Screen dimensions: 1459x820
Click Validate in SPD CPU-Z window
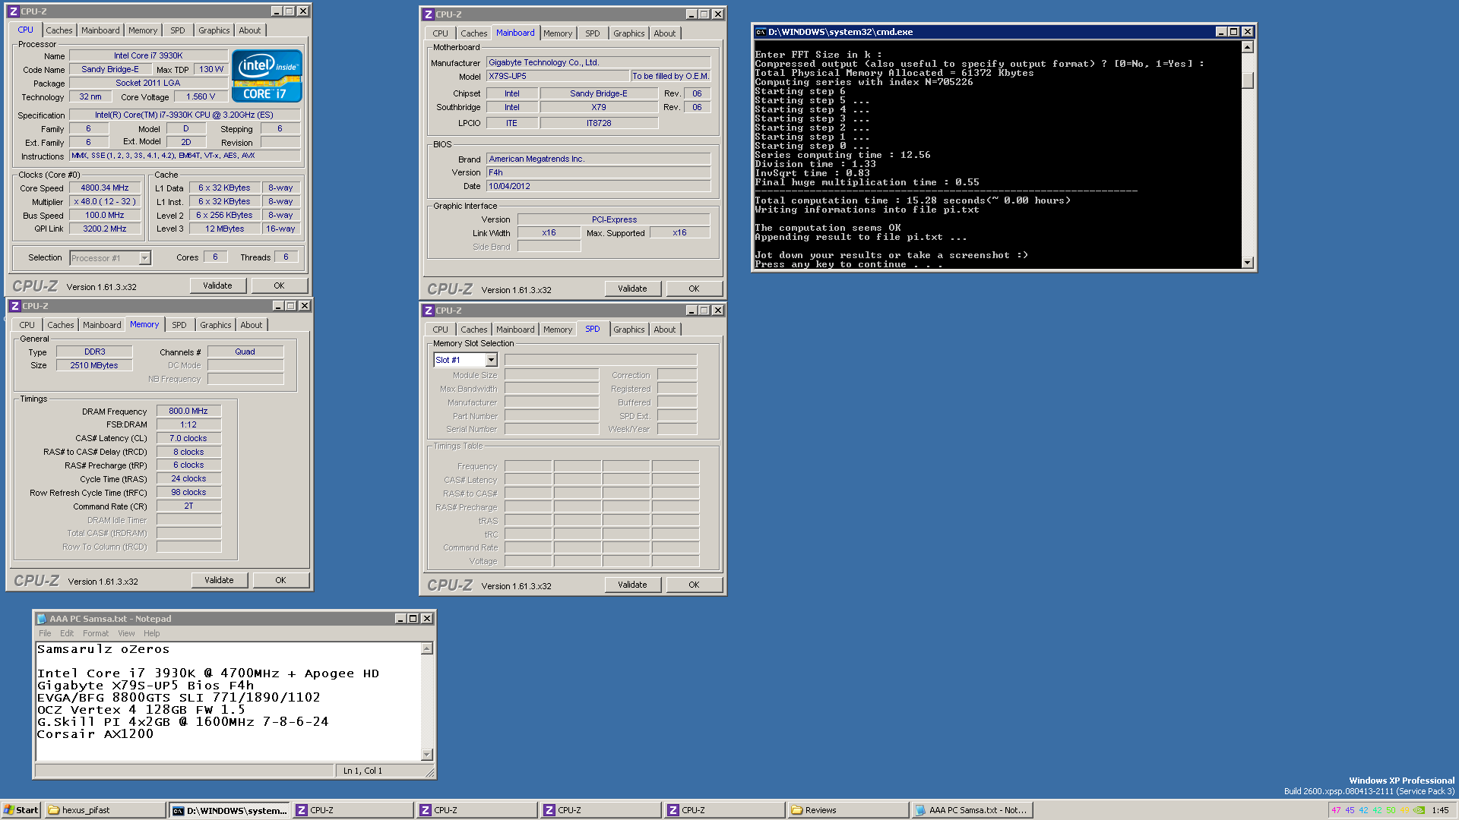[632, 585]
